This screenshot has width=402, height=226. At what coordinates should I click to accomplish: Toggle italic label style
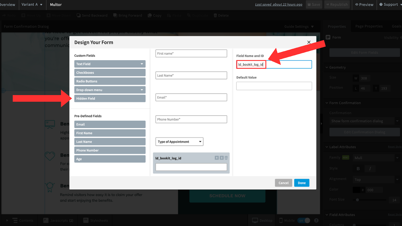370,168
